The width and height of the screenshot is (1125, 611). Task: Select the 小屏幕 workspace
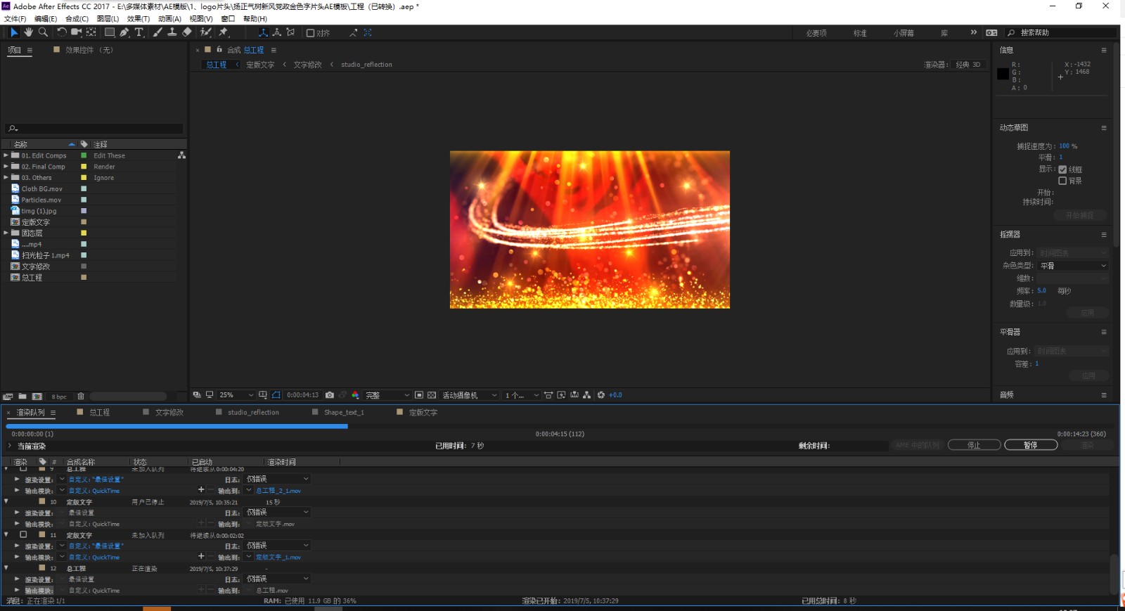(x=904, y=33)
